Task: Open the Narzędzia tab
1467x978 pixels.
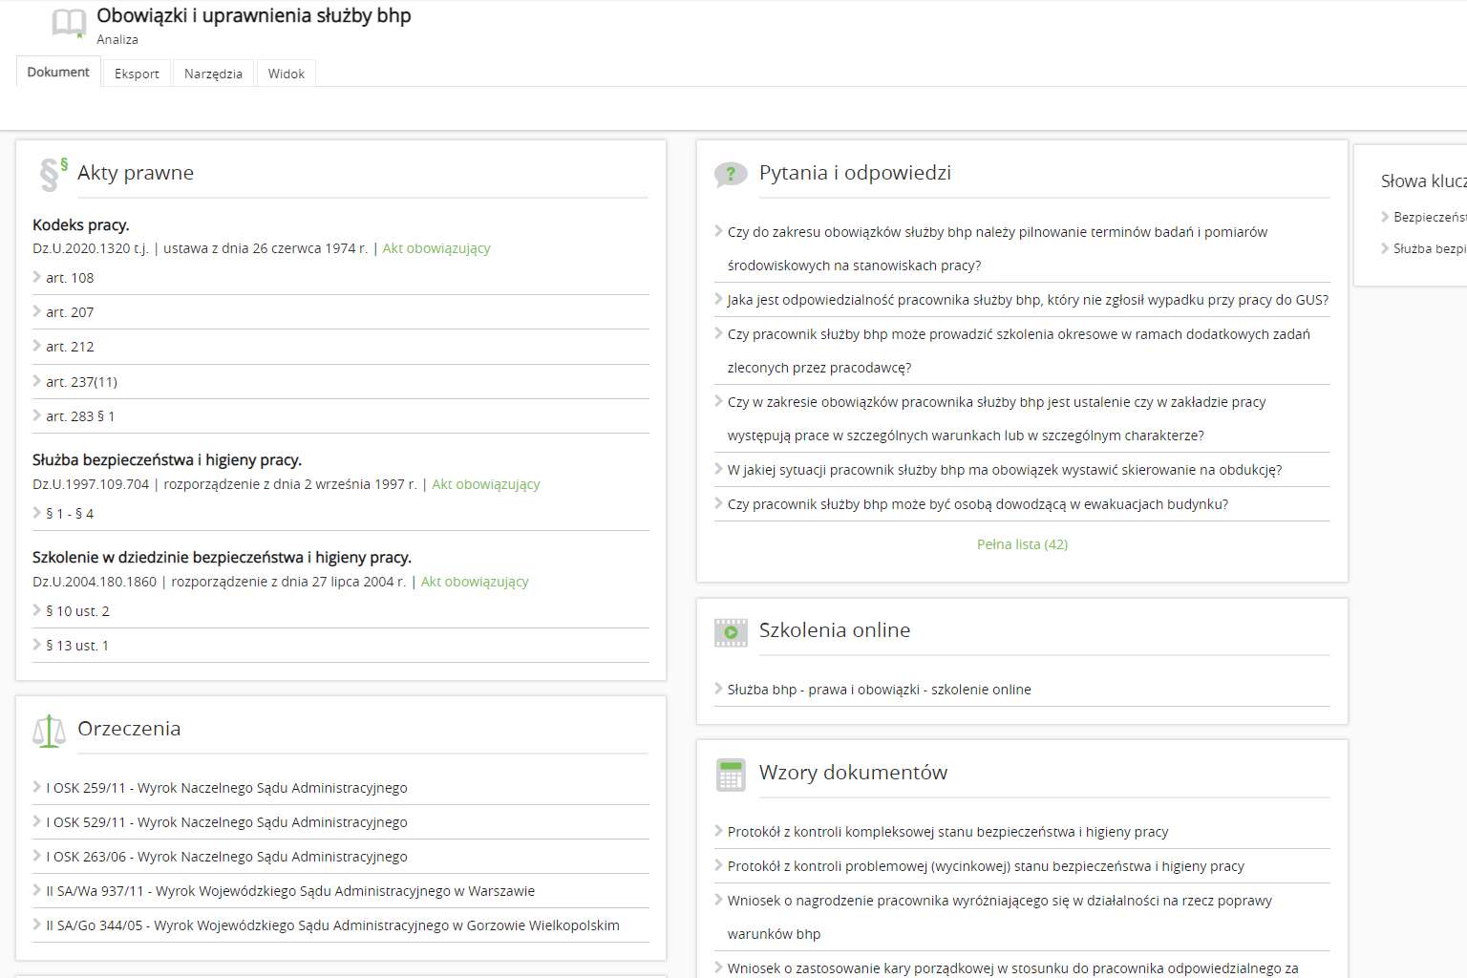Action: 213,74
